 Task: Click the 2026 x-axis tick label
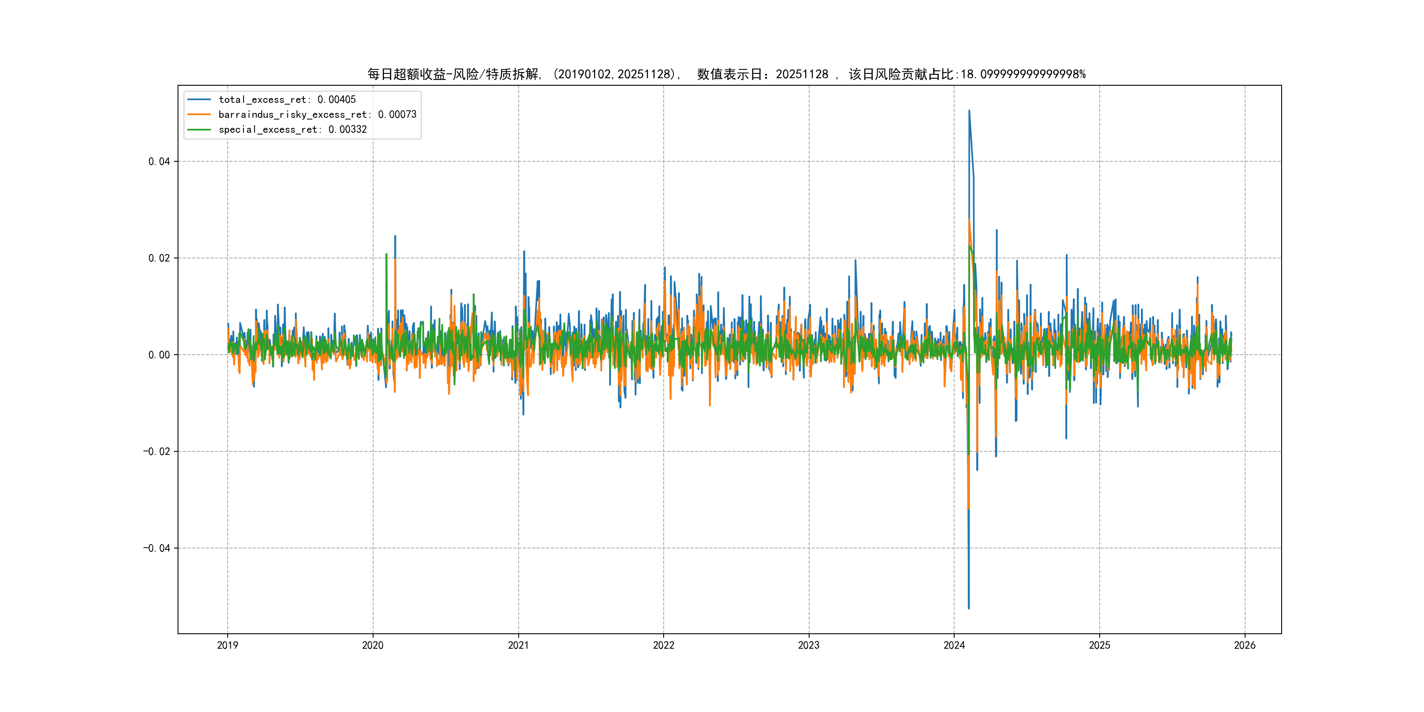click(x=1245, y=645)
